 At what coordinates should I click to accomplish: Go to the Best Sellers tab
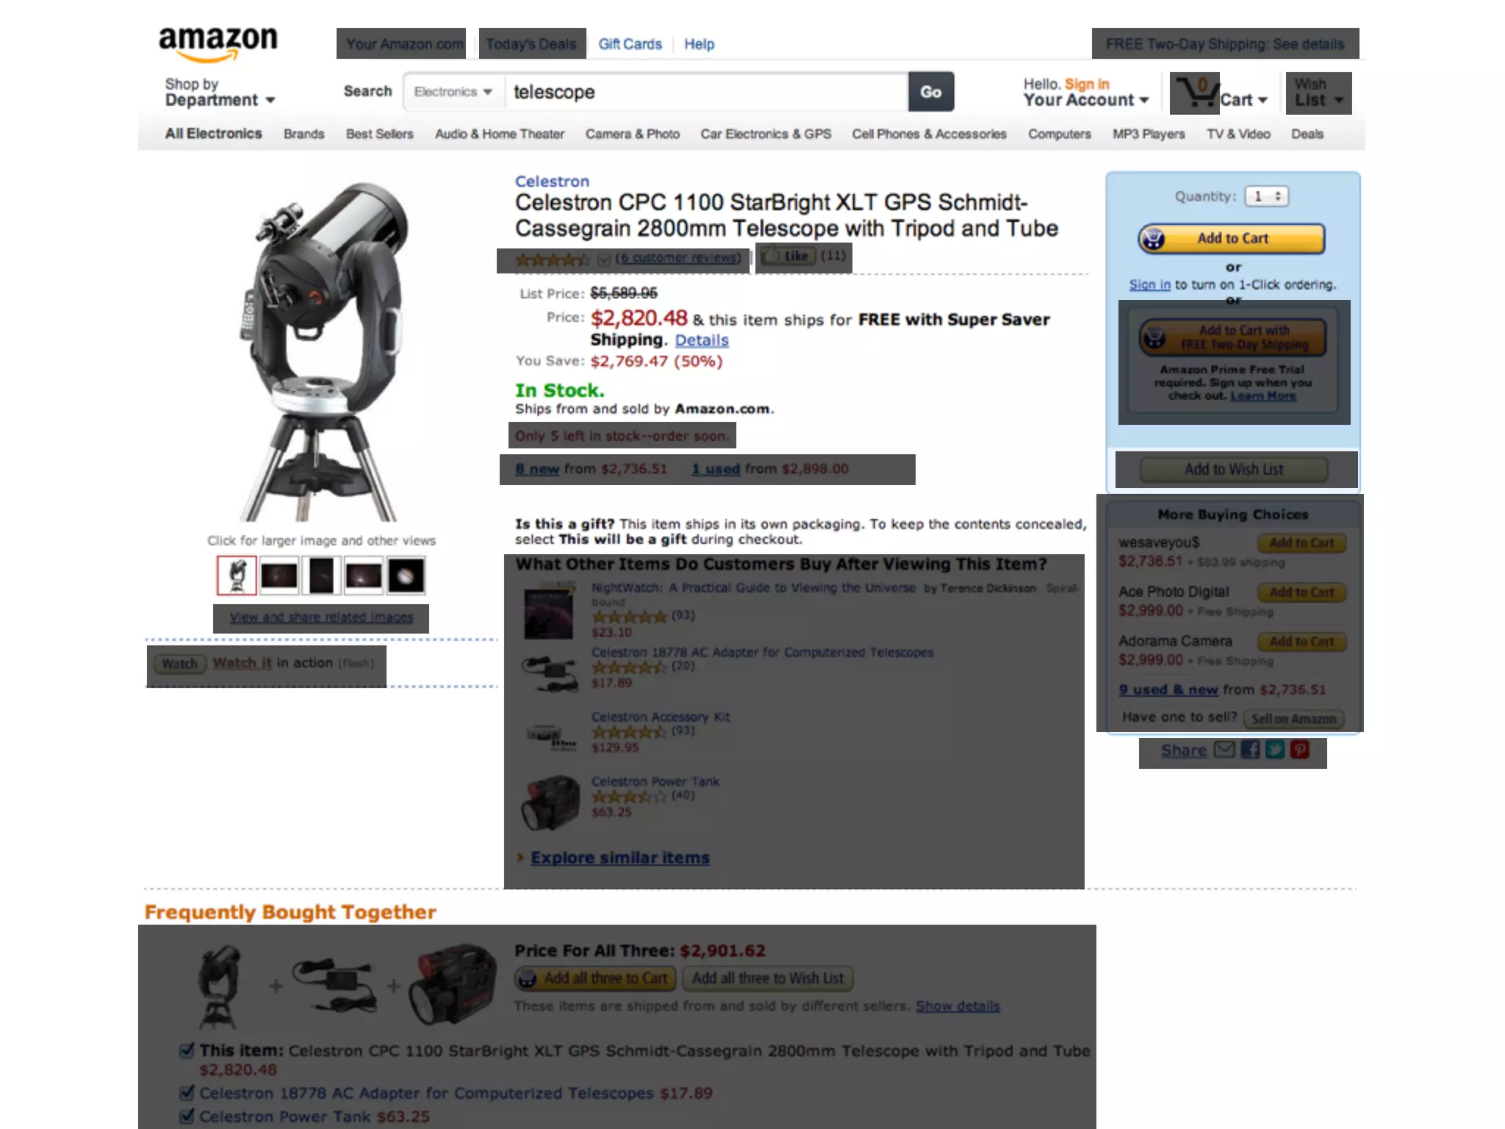coord(379,135)
